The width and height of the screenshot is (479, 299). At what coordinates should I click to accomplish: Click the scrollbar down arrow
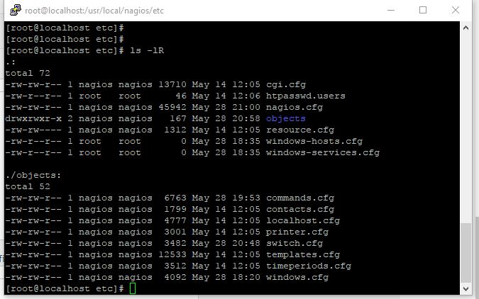(x=466, y=290)
